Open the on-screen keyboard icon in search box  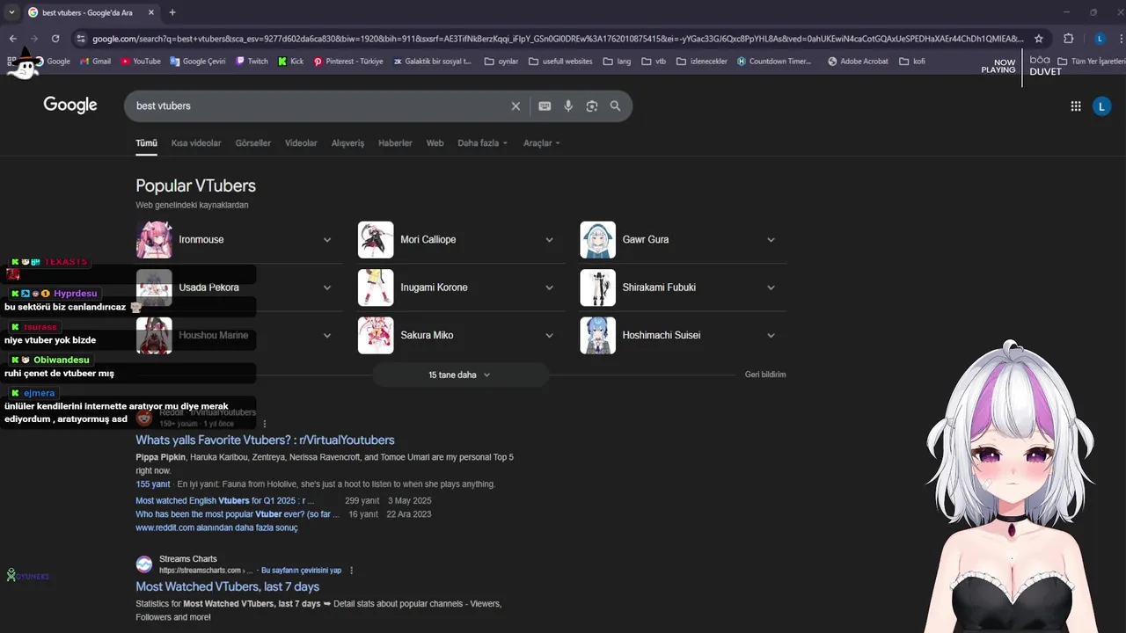(x=545, y=106)
